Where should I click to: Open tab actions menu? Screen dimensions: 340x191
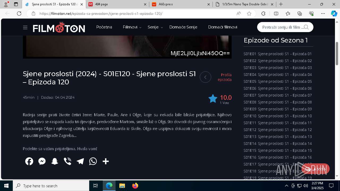coord(16,4)
